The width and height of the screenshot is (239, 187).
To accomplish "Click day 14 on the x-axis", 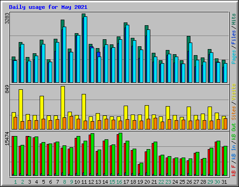I will pyautogui.click(x=105, y=182).
